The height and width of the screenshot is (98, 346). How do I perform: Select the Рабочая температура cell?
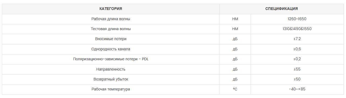111,89
